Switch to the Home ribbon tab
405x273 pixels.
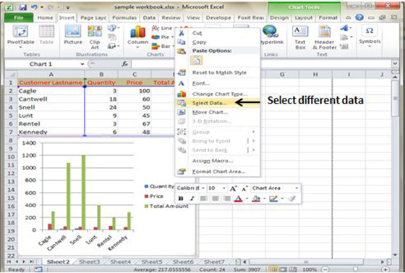click(x=45, y=17)
